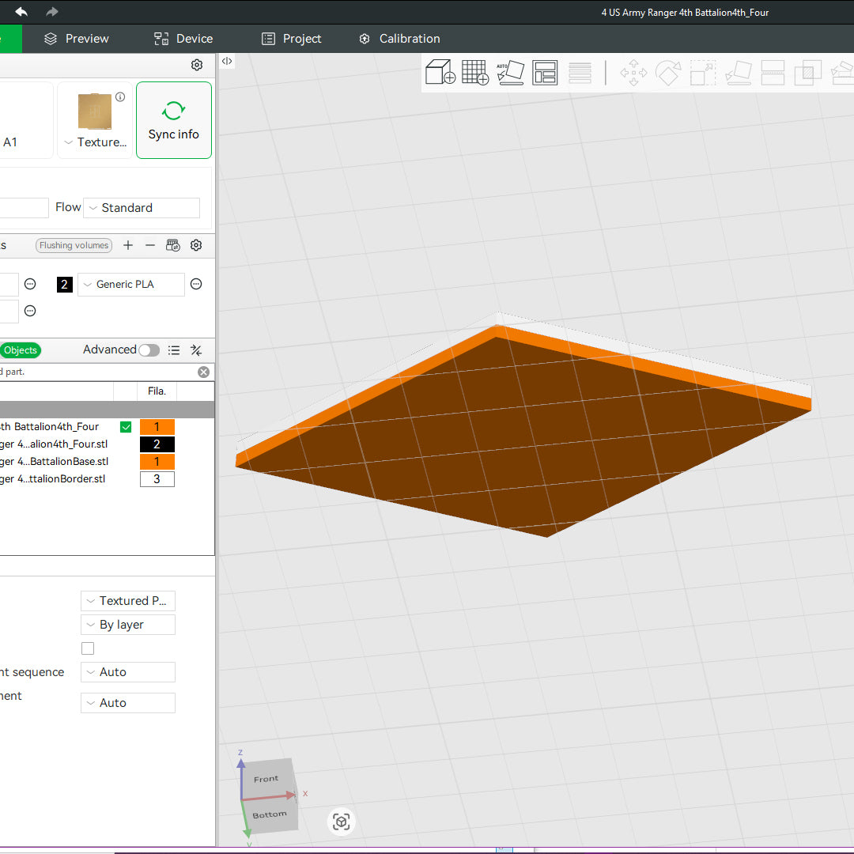Switch to the Preview tab
The image size is (854, 854).
pos(76,38)
